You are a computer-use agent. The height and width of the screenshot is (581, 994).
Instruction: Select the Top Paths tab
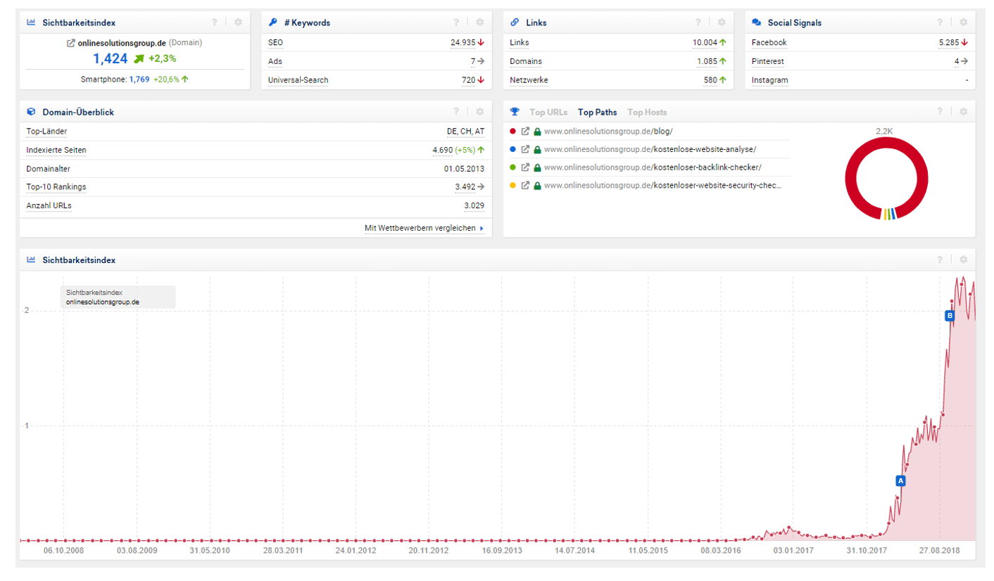(x=597, y=112)
